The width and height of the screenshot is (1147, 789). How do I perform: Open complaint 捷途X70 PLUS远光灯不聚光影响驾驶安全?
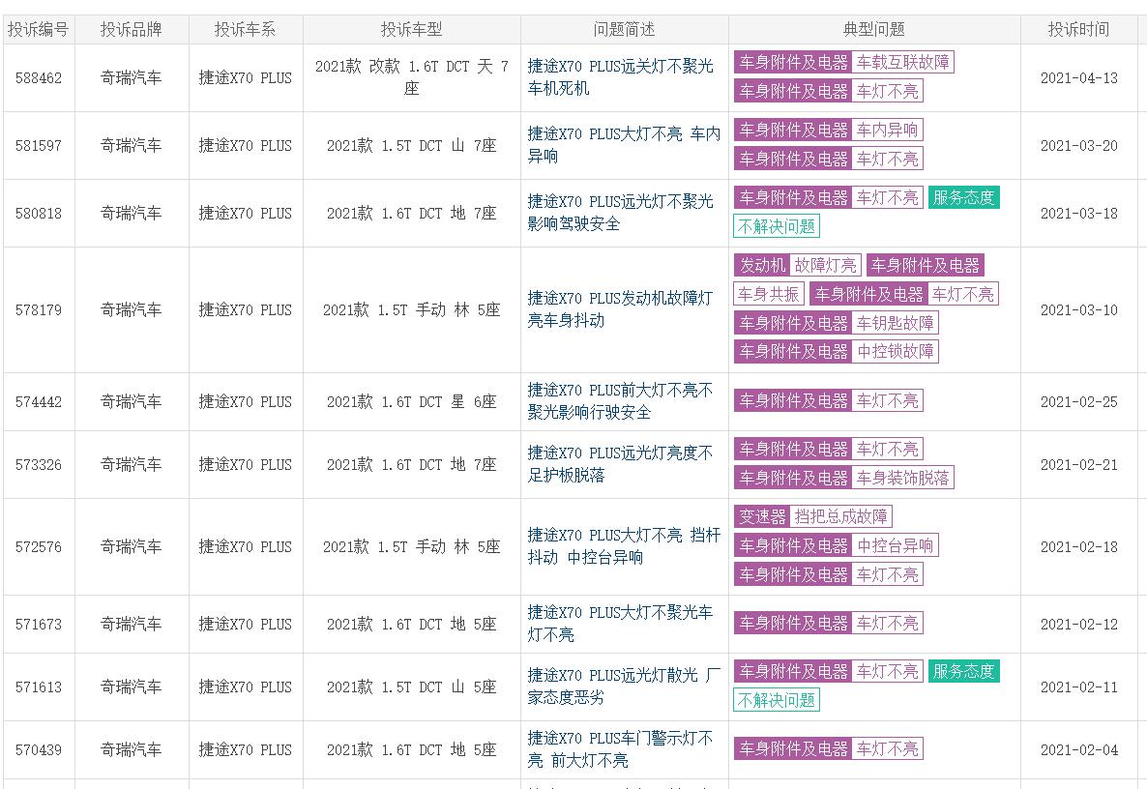620,213
